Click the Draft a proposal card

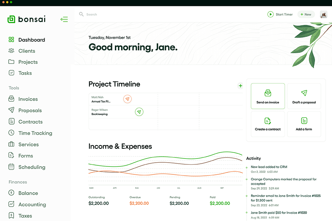304,96
